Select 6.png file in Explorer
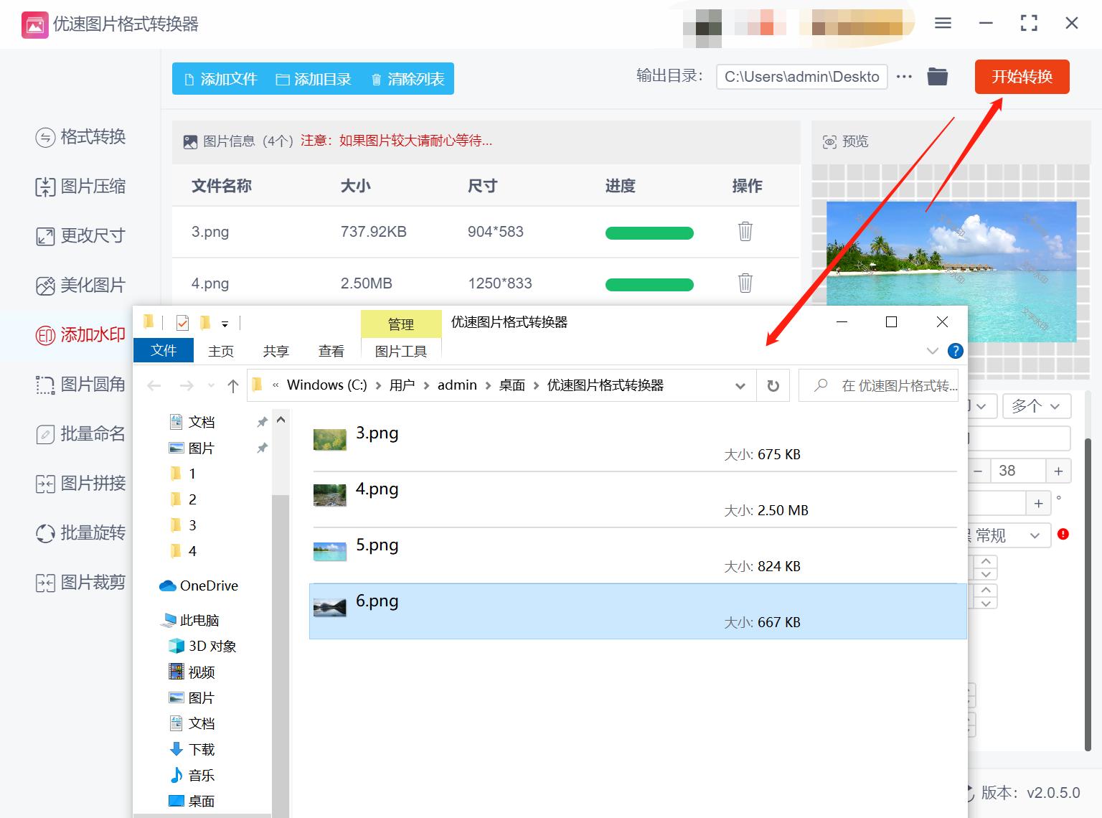Viewport: 1102px width, 818px height. click(638, 611)
